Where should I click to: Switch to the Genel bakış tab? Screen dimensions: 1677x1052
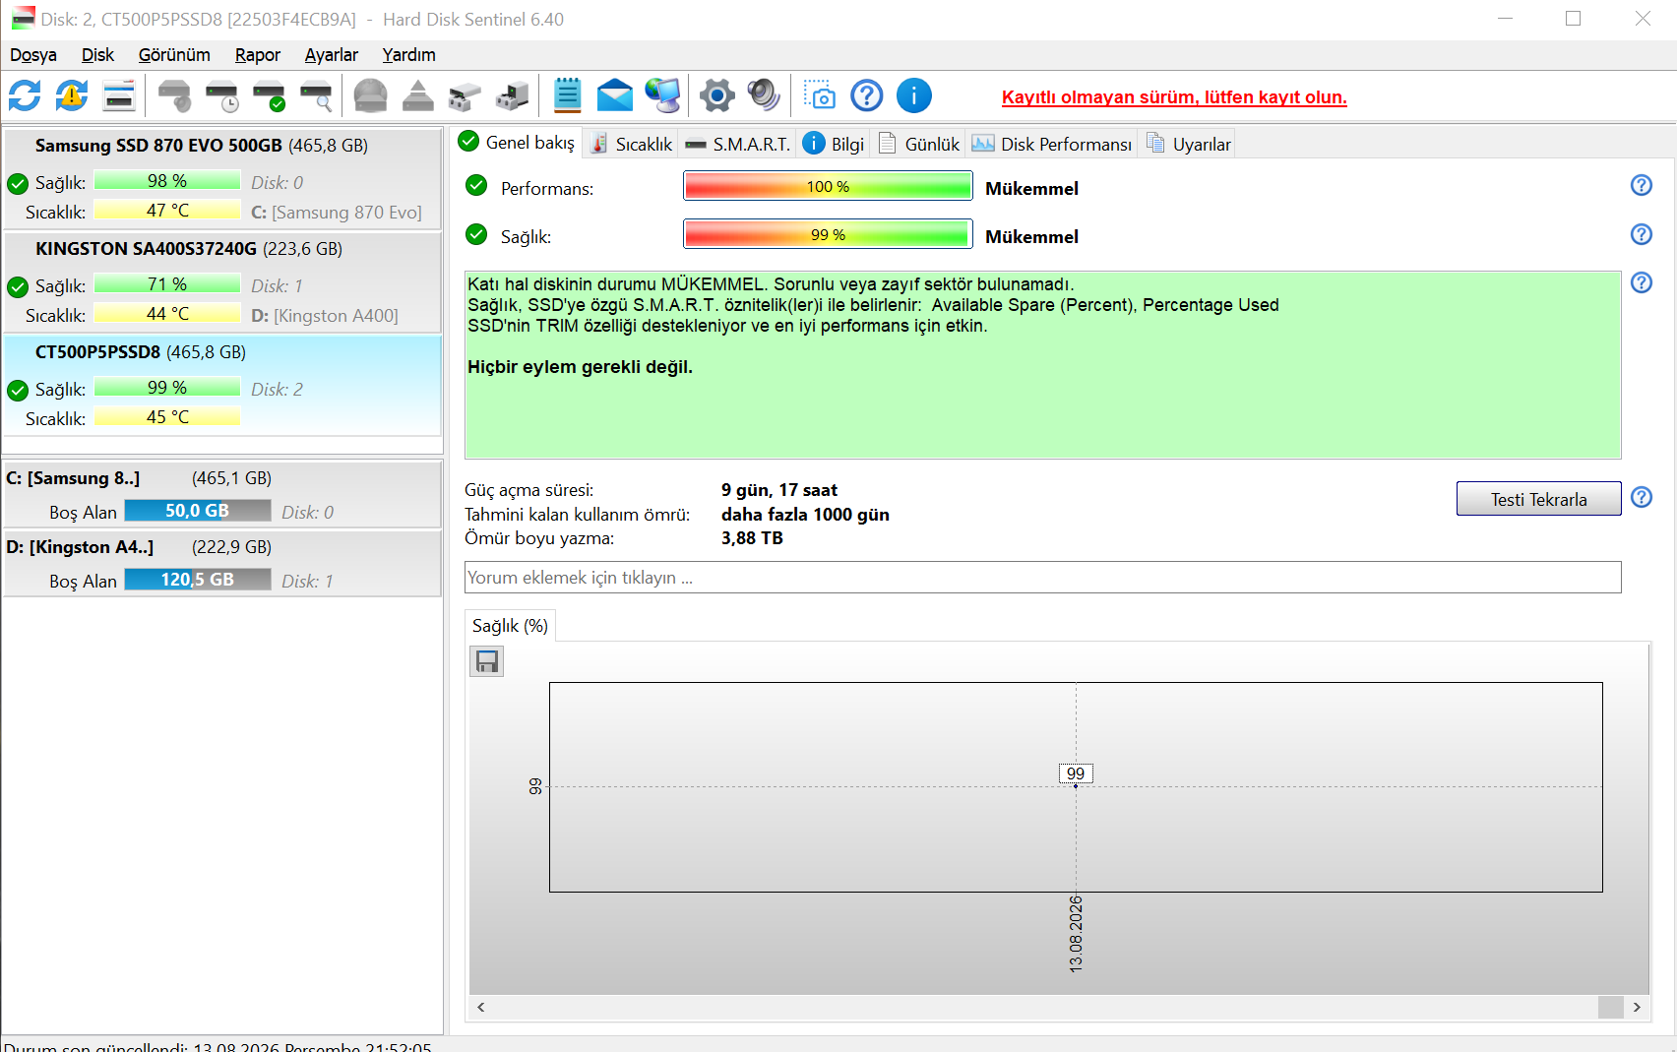518,143
